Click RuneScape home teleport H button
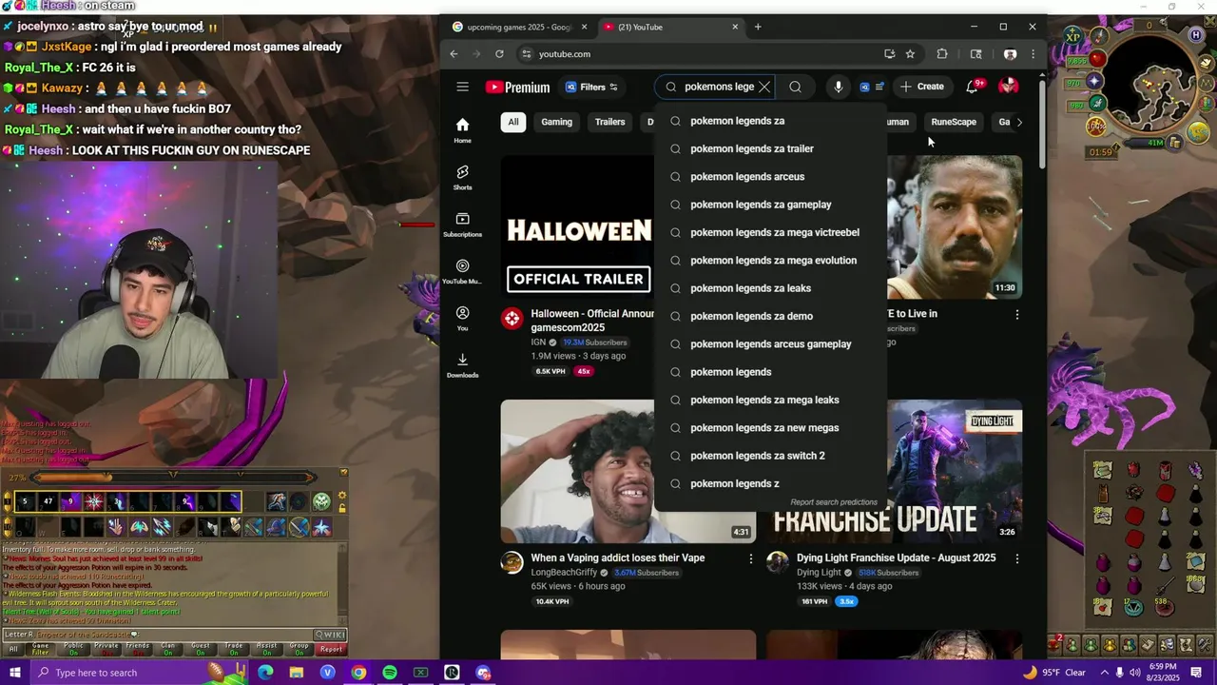The height and width of the screenshot is (685, 1217). 1195,35
